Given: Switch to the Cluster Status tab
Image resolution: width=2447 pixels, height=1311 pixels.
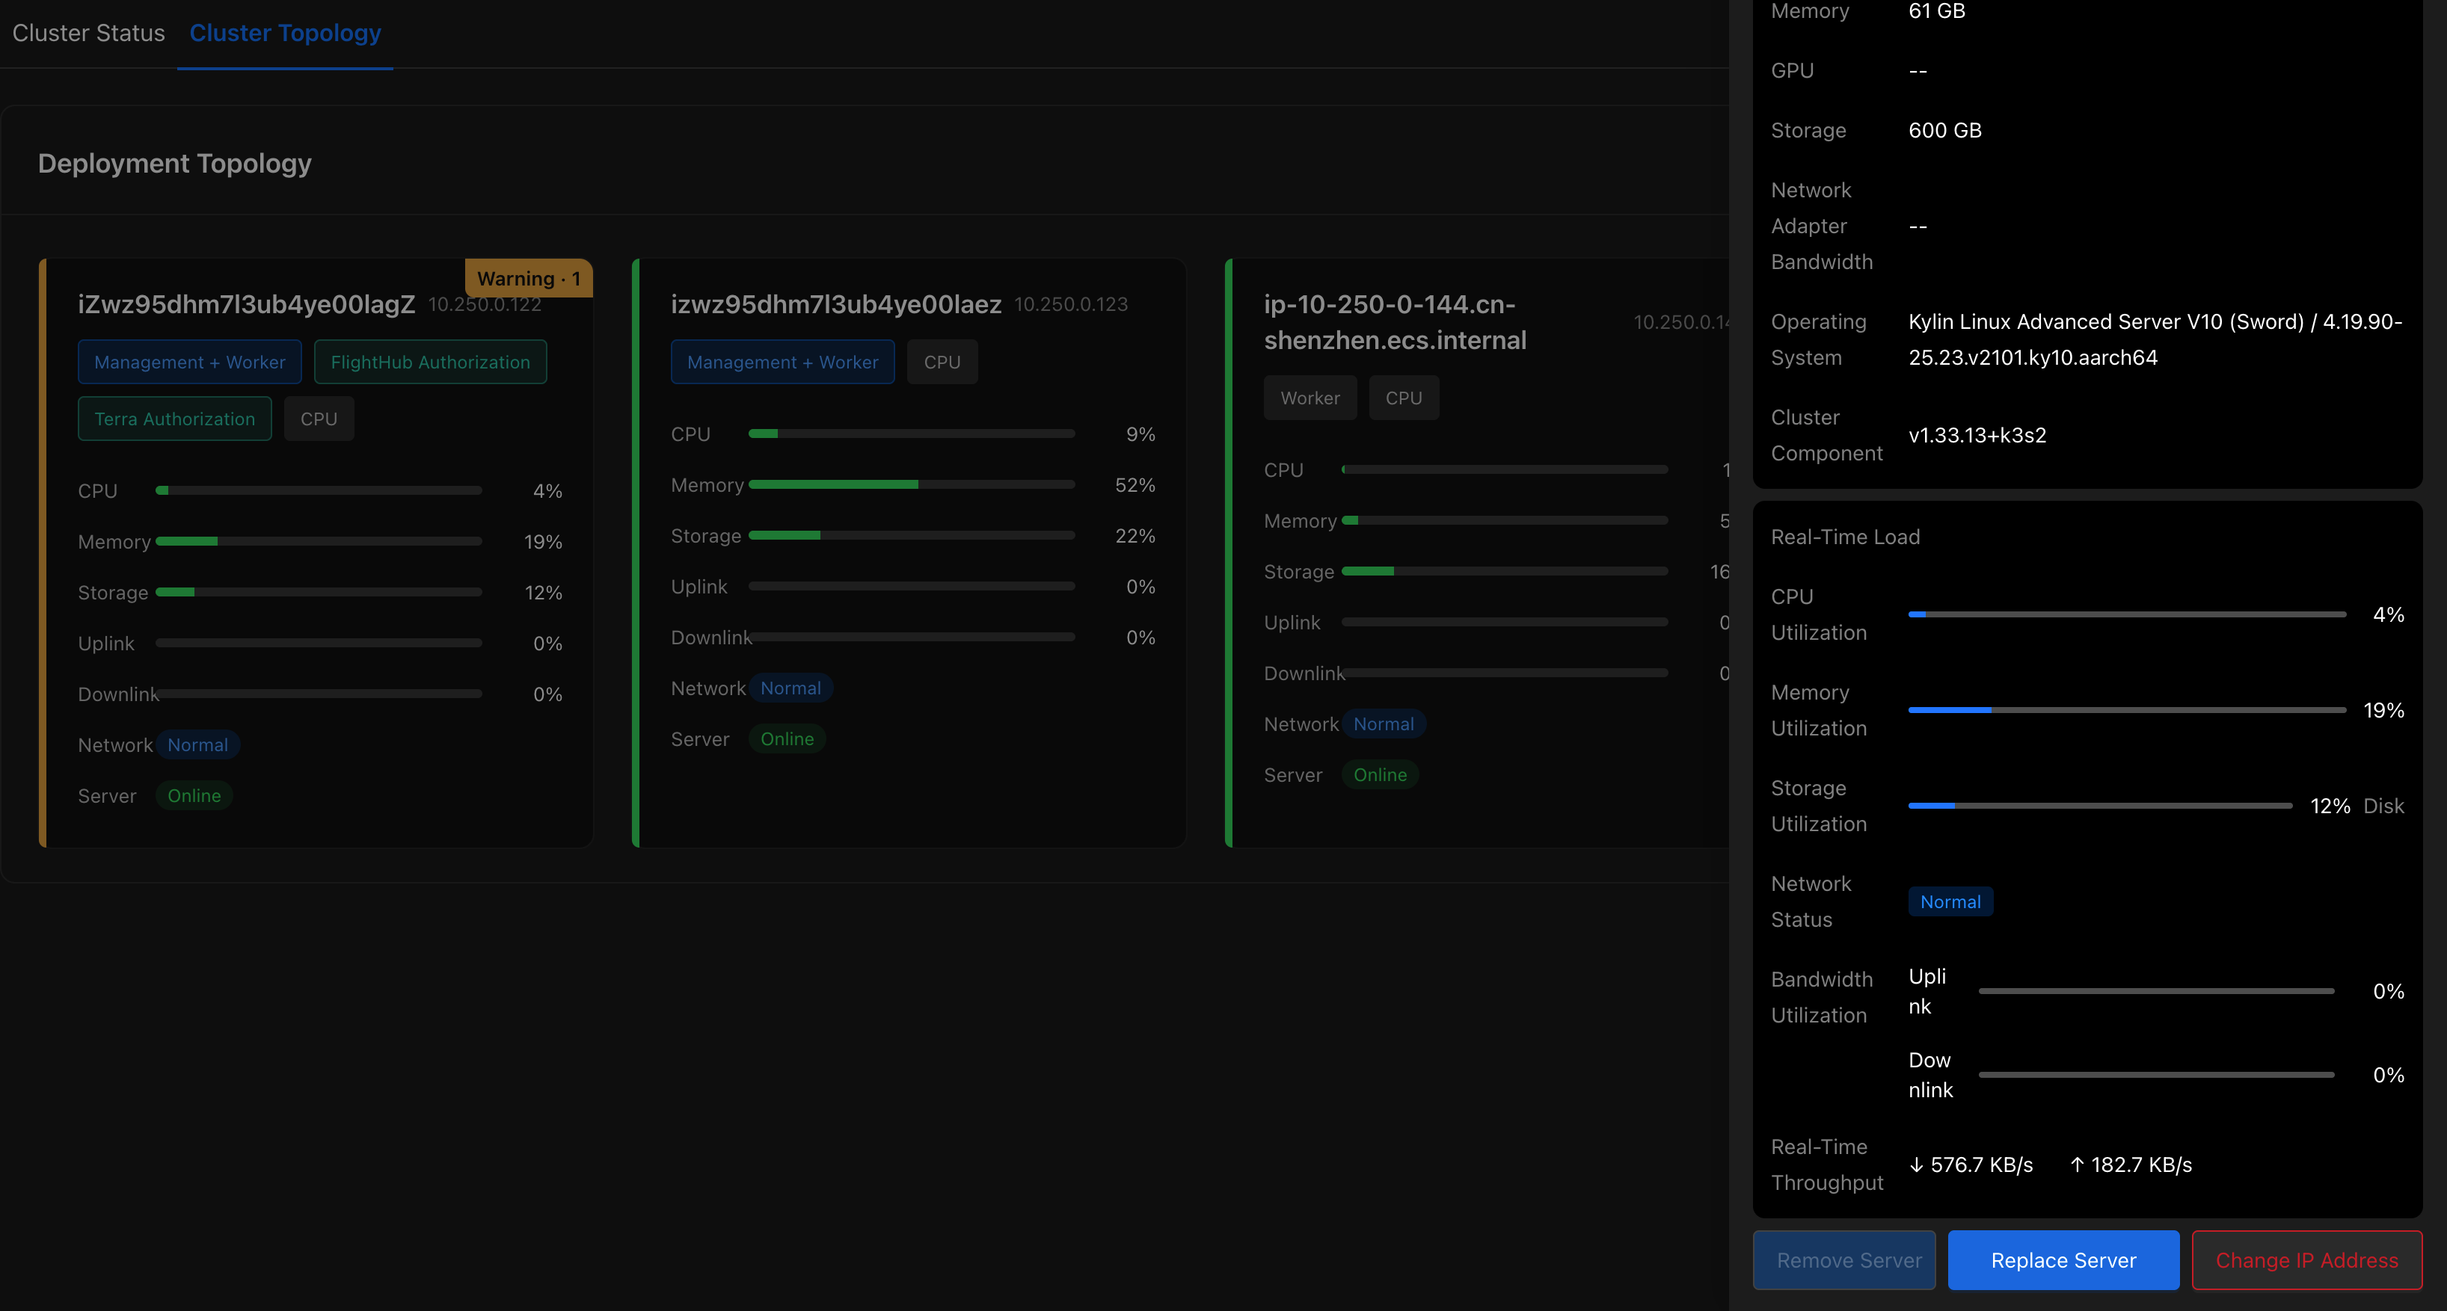Looking at the screenshot, I should [x=88, y=33].
